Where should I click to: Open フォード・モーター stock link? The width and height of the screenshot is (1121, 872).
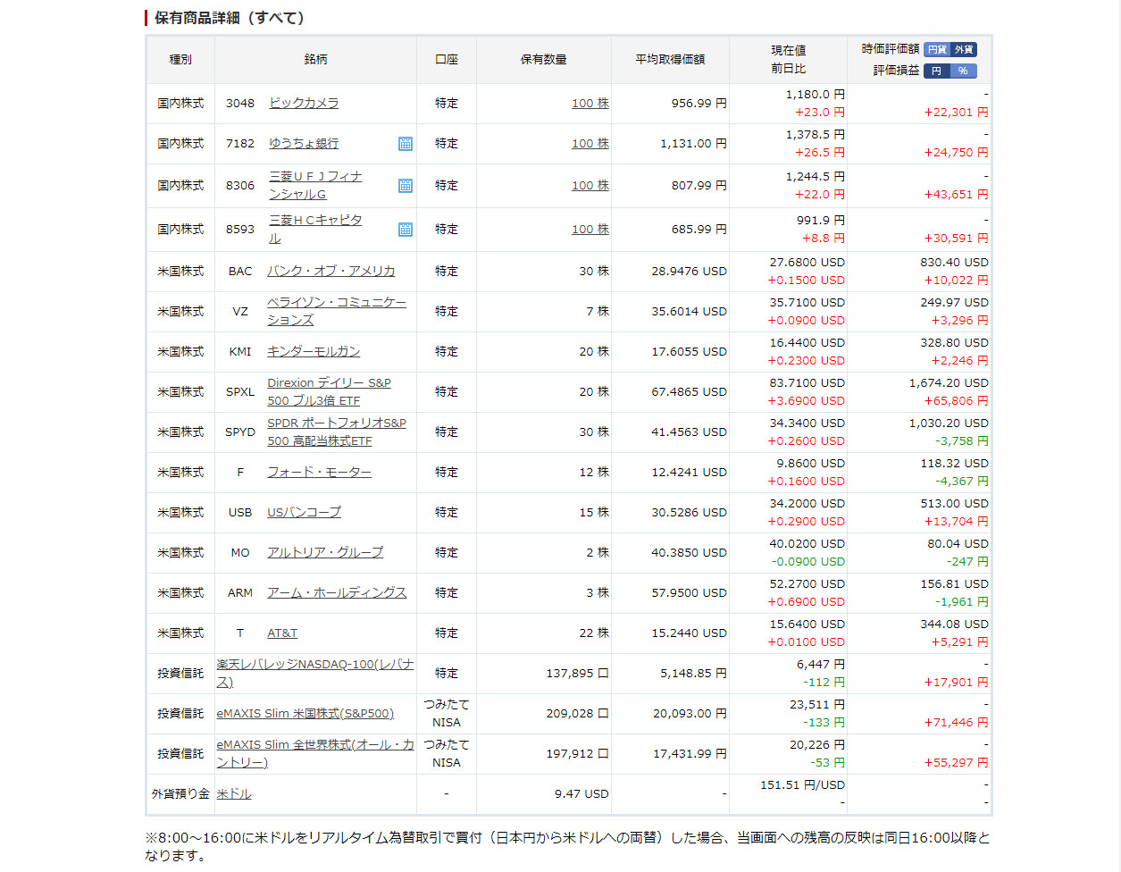(319, 473)
